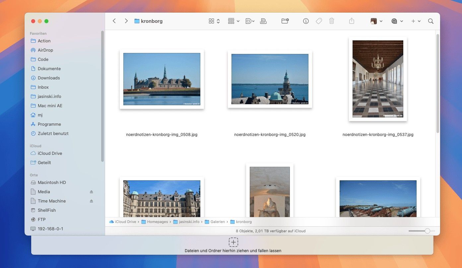
Task: Click the New Folder toolbar icon
Action: coord(285,21)
